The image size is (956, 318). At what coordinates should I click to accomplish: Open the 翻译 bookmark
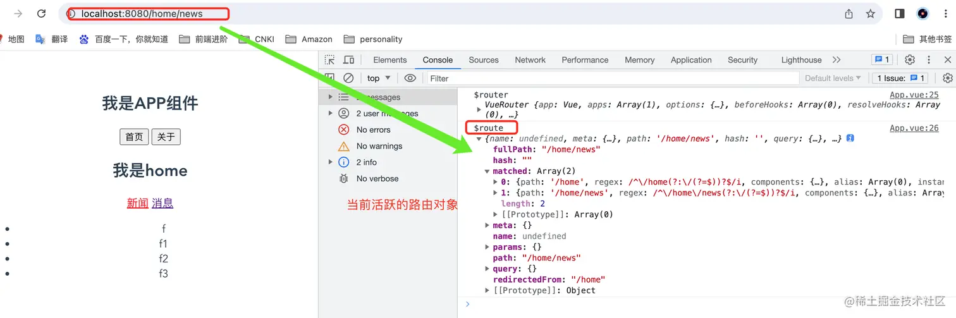pyautogui.click(x=52, y=39)
